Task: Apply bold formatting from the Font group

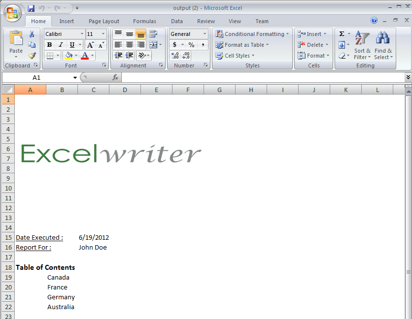Action: coord(49,44)
